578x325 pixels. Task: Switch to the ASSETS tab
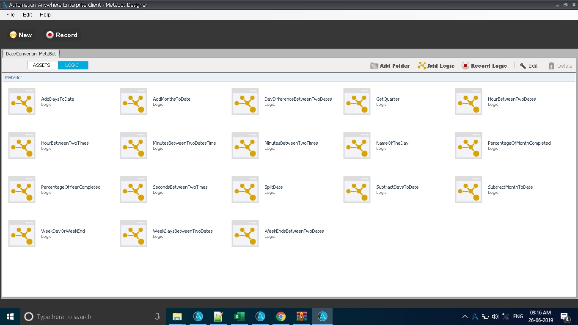pyautogui.click(x=42, y=65)
